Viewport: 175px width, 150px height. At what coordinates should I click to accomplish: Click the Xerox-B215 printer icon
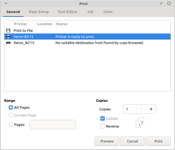(8, 37)
